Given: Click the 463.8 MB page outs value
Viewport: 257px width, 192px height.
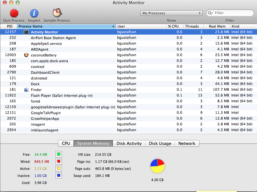Looking at the screenshot, I should pos(113,169).
